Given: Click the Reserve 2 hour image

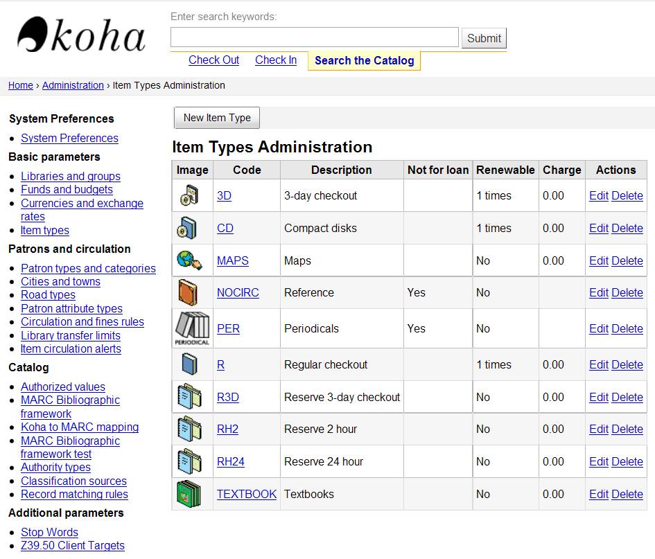Looking at the screenshot, I should 189,429.
